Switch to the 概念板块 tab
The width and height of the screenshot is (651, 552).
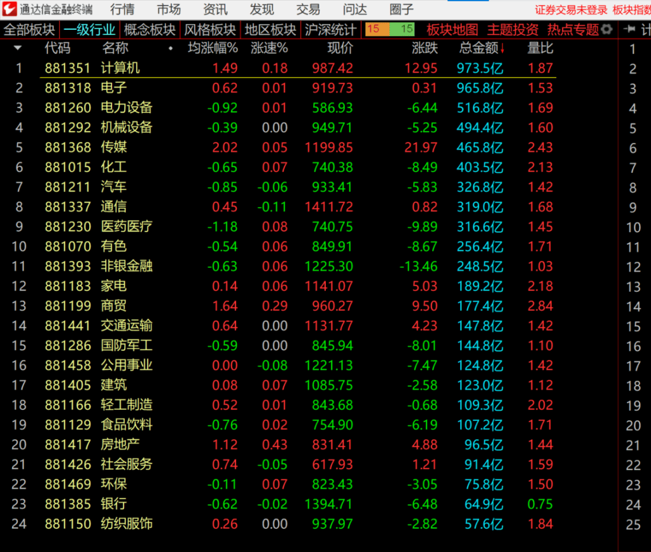click(x=149, y=30)
